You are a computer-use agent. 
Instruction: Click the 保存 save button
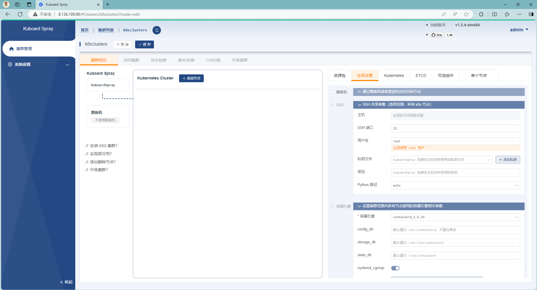tap(144, 44)
